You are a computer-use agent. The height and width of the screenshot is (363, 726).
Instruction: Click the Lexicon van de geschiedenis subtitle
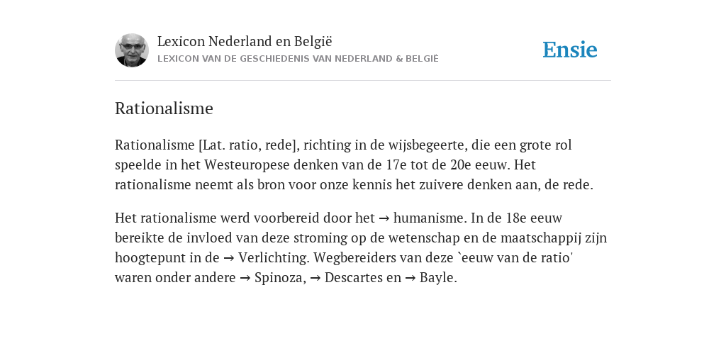(x=298, y=59)
